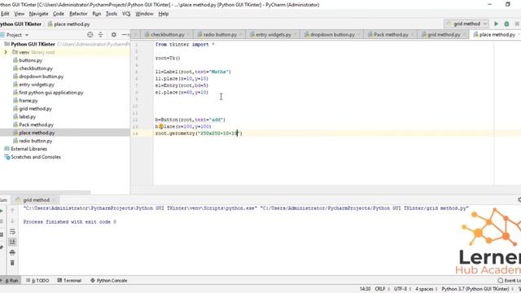Locate current file in Project panel
The image size is (521, 293).
pos(90,34)
